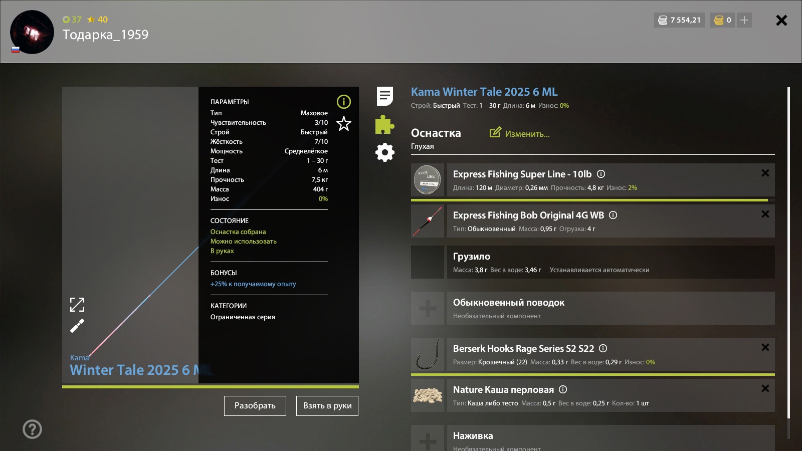Click the rod preview image

(x=130, y=235)
